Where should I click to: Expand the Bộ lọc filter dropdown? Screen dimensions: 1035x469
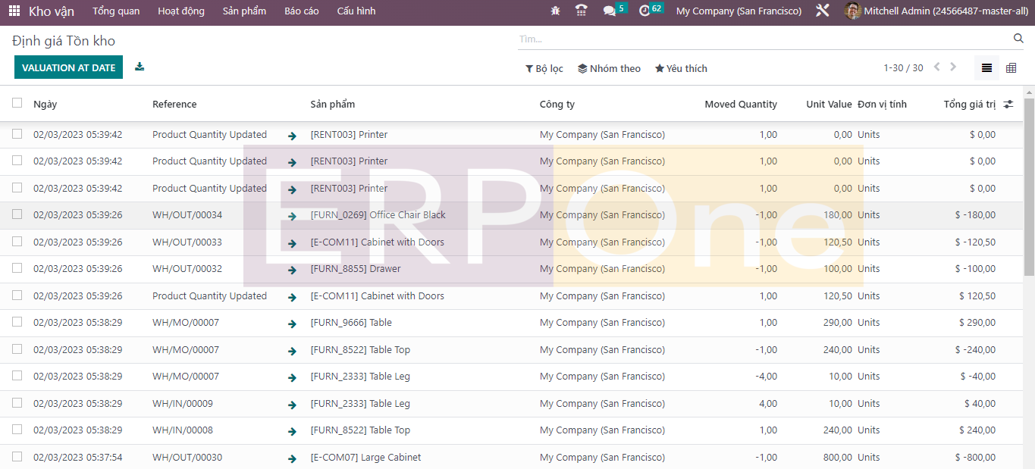pos(544,68)
